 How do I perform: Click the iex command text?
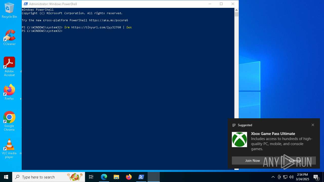(129, 27)
